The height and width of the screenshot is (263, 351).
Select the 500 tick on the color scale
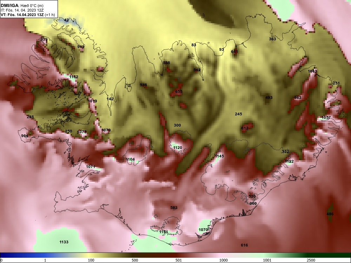coord(135,260)
